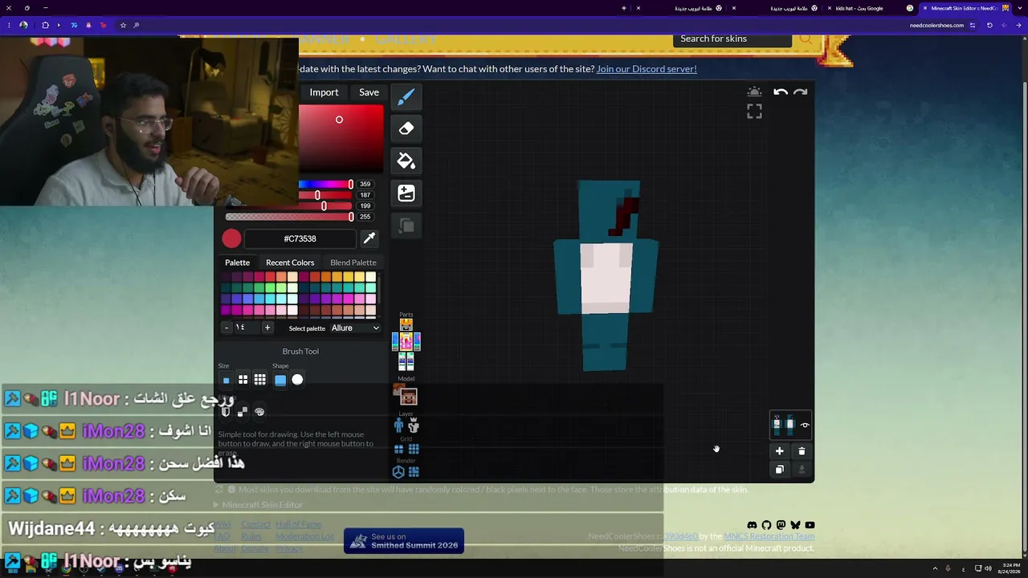Open the YouTube social icon
This screenshot has width=1028, height=578.
(810, 525)
